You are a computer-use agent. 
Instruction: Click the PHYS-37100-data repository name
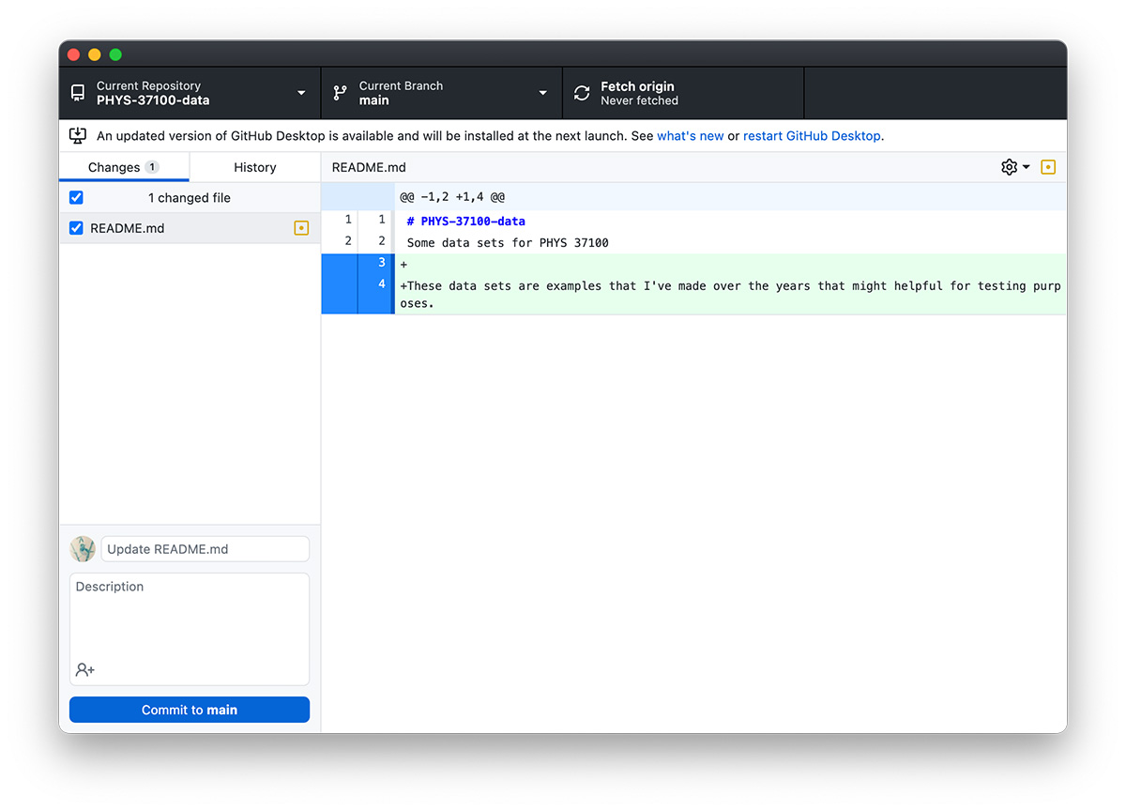pyautogui.click(x=153, y=100)
